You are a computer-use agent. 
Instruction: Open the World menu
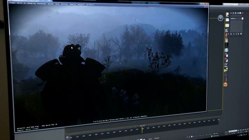tap(19, 3)
